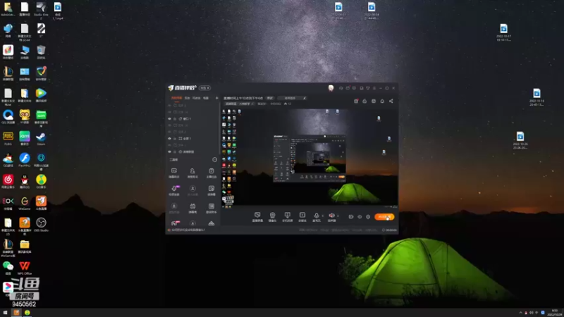Open stream settings gear near start button

click(x=368, y=217)
